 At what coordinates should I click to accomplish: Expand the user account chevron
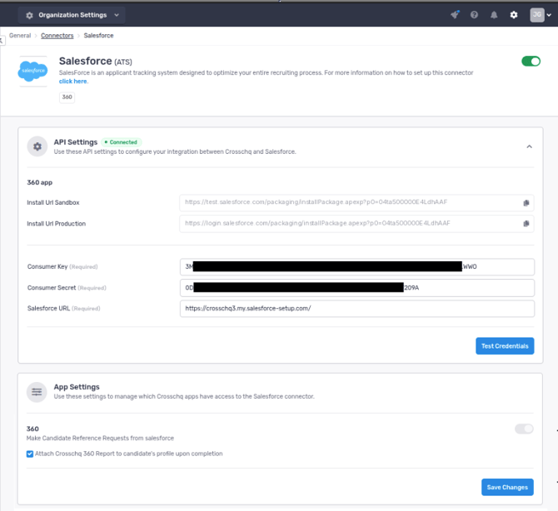549,15
